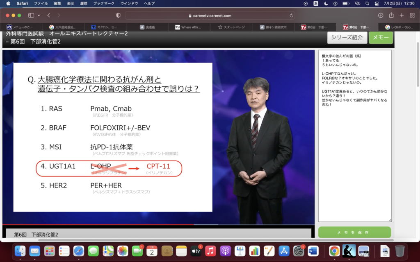Click the carenetv.carenet.com address bar

210,16
